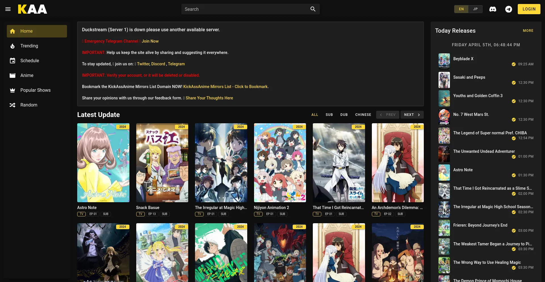Click Sasaki and Peeps release thumbnail

tap(444, 80)
